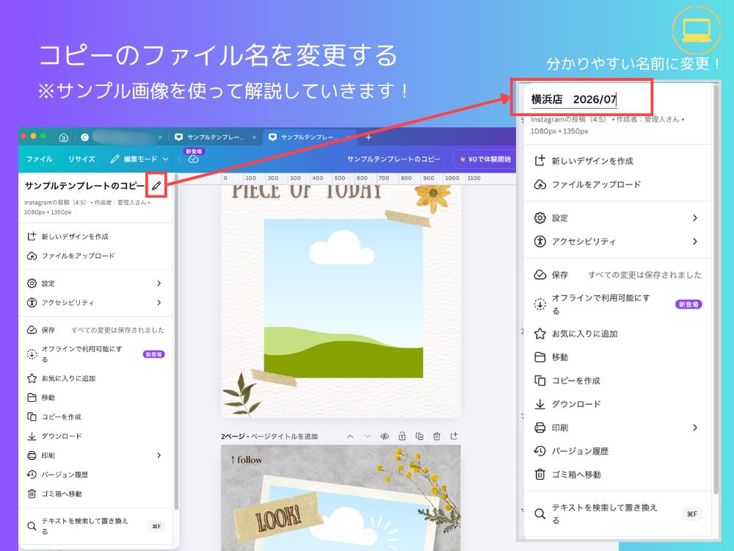
Task: Choose コピーを作成 in the Canva file menu
Action: point(96,417)
